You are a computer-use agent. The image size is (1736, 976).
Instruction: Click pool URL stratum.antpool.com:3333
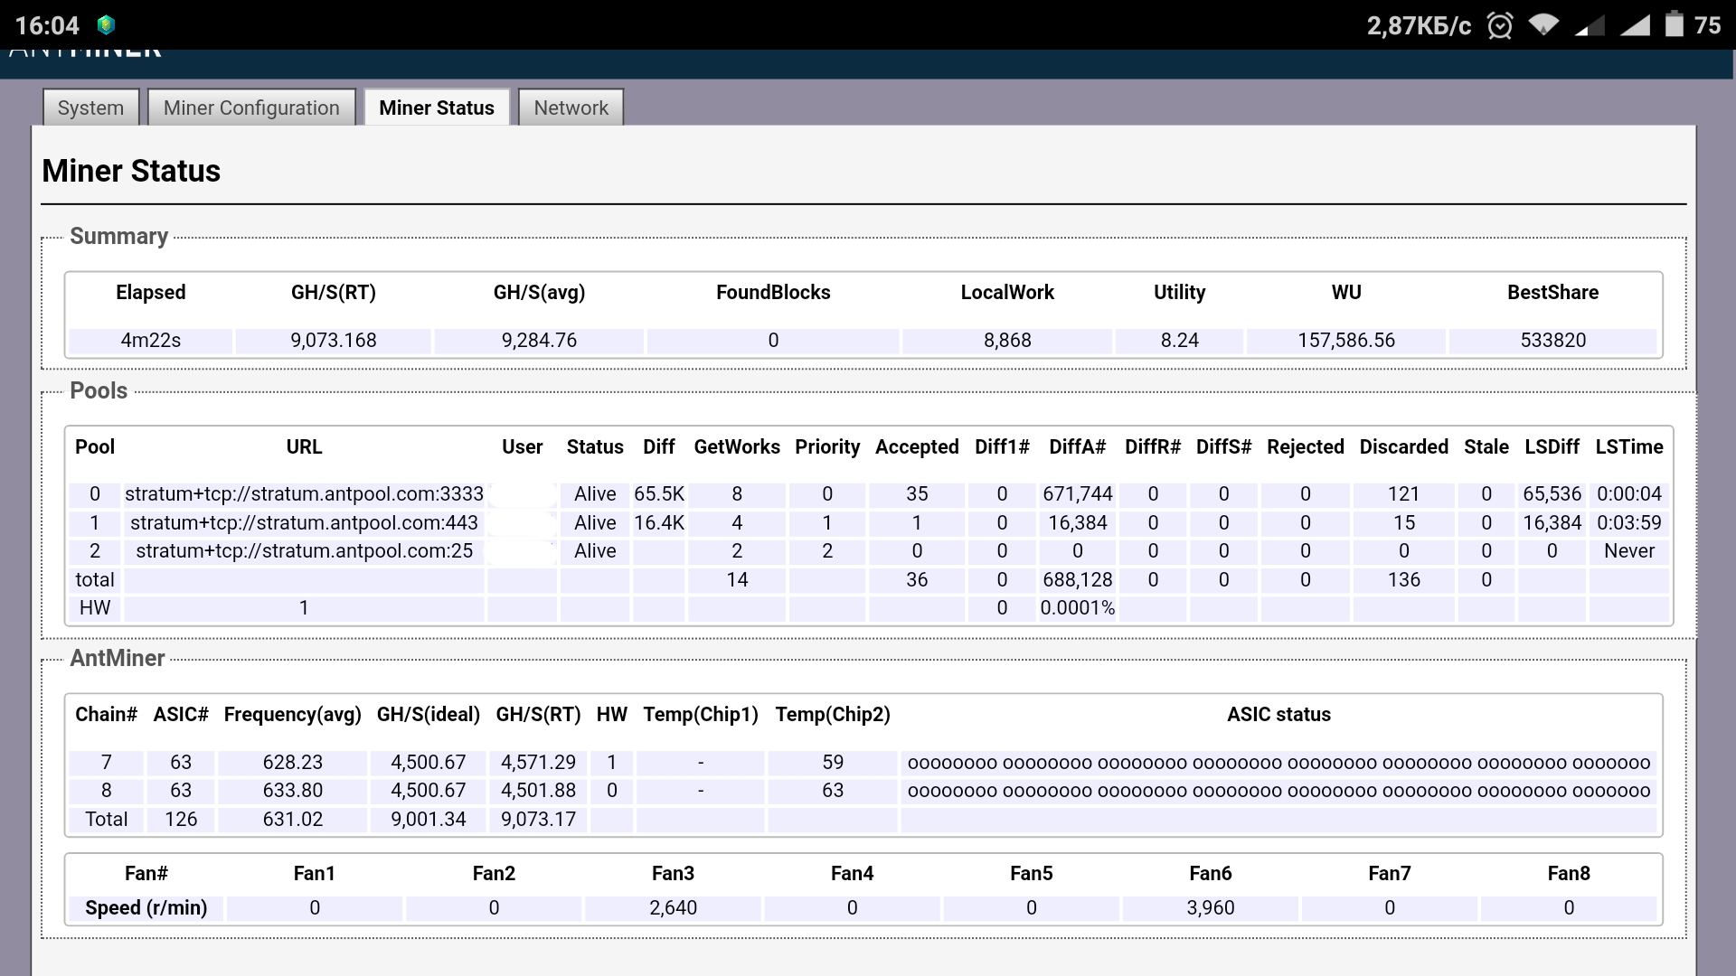coord(304,494)
